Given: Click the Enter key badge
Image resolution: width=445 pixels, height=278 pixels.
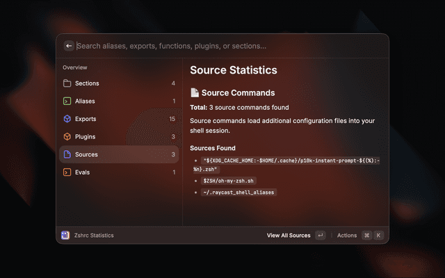Looking at the screenshot, I should pos(320,236).
